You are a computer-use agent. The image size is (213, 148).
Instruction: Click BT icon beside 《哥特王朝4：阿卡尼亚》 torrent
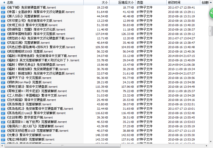(3, 91)
